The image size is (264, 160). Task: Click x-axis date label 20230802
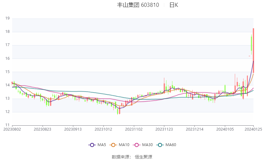click(x=12, y=129)
